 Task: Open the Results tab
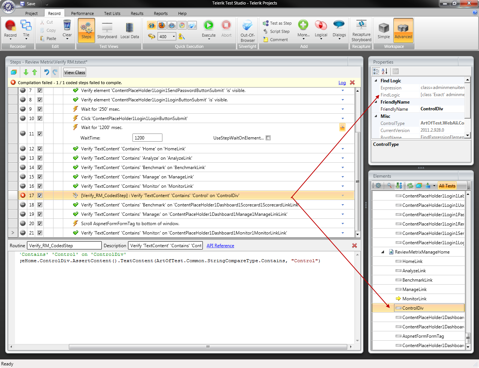(137, 13)
